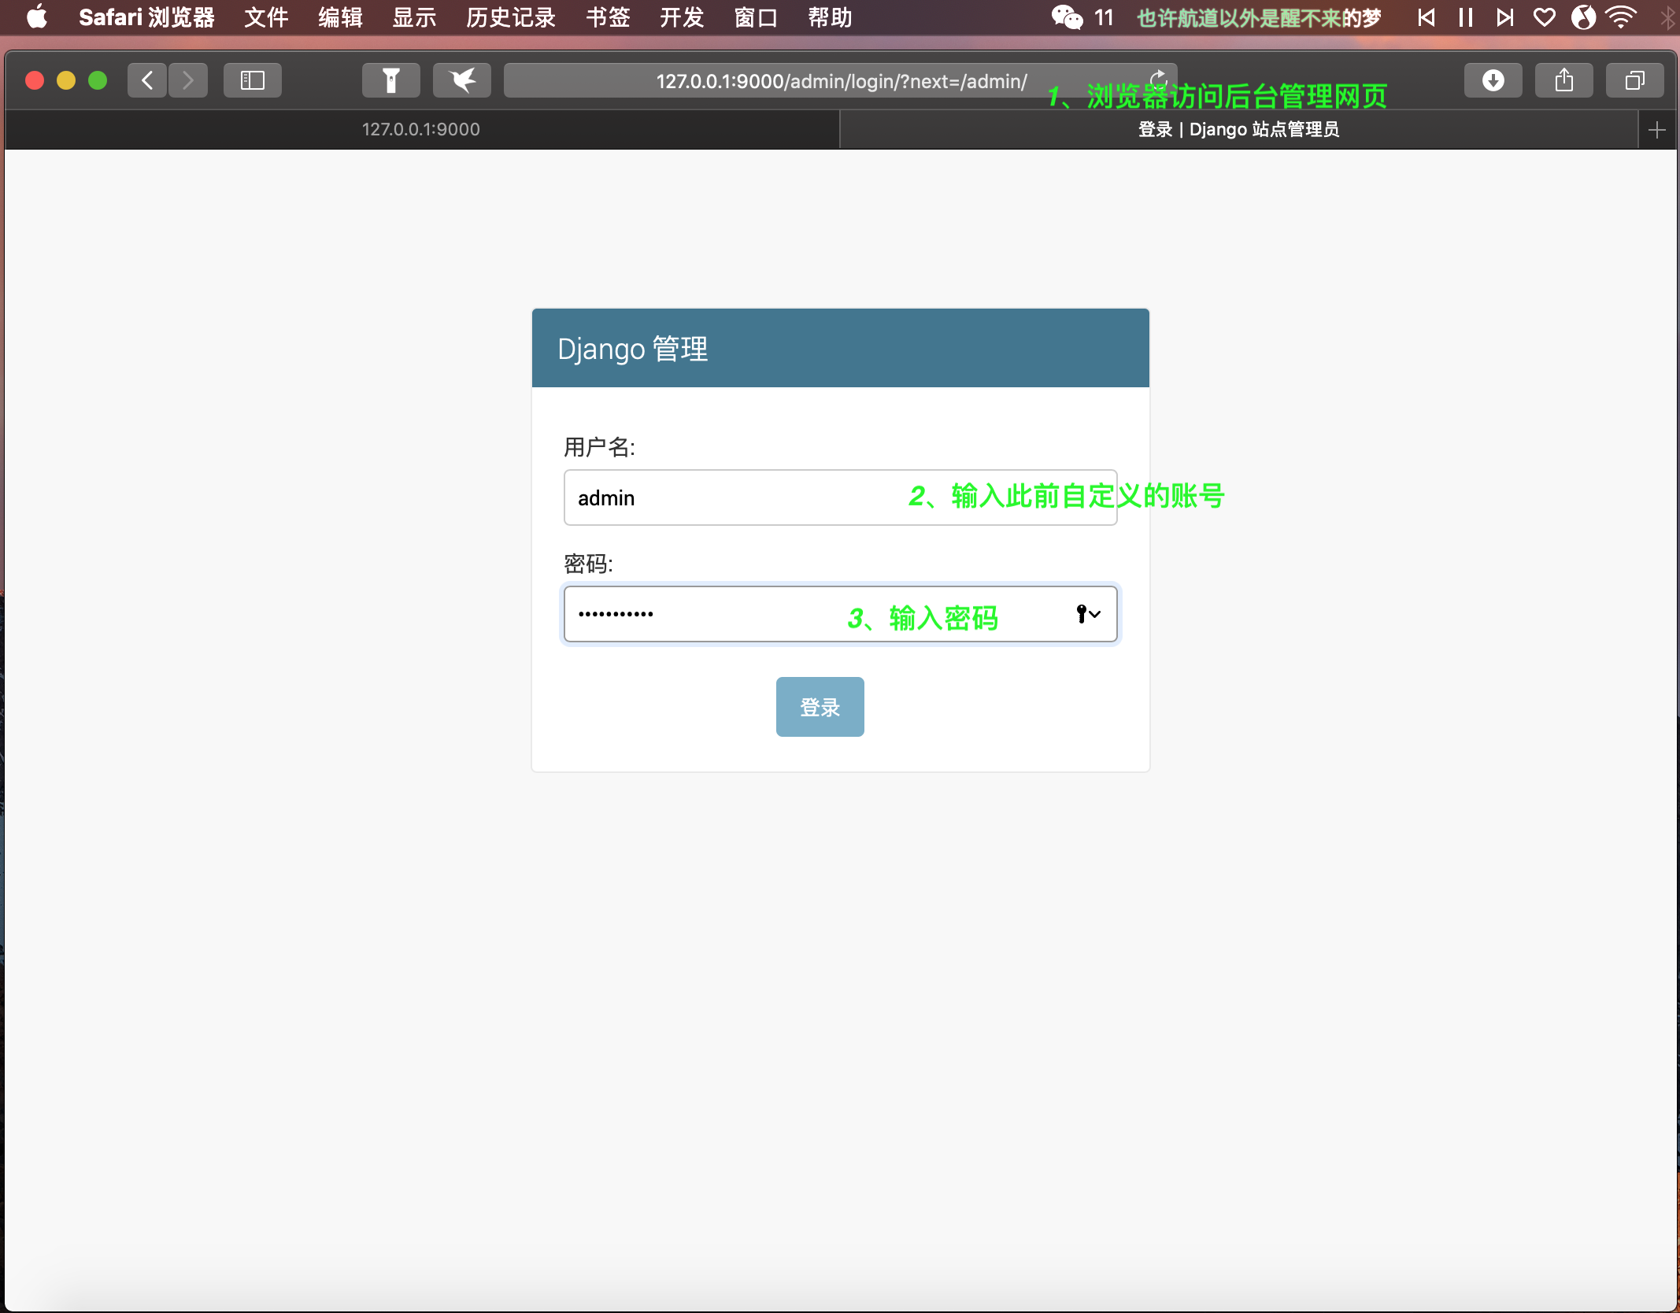This screenshot has width=1680, height=1313.
Task: Reload the page with the refresh icon
Action: click(1158, 80)
